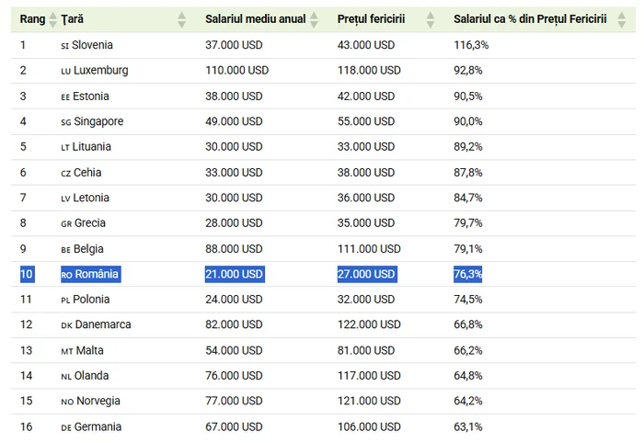Image resolution: width=644 pixels, height=443 pixels.
Task: Click the highlighted rank number 10
Action: click(x=27, y=274)
